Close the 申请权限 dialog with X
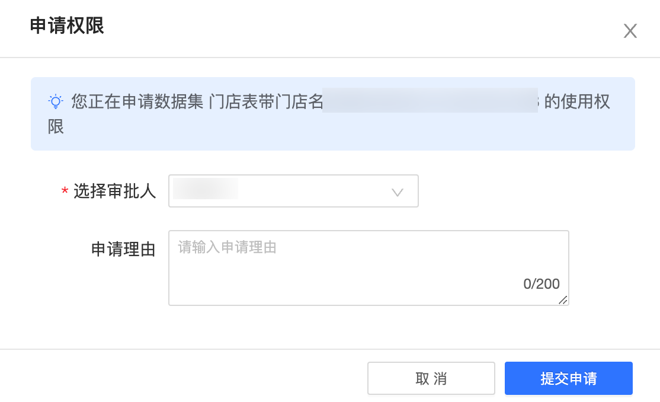The height and width of the screenshot is (402, 660). tap(630, 31)
